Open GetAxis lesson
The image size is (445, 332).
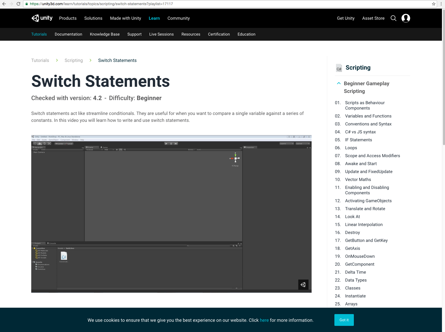pyautogui.click(x=353, y=248)
